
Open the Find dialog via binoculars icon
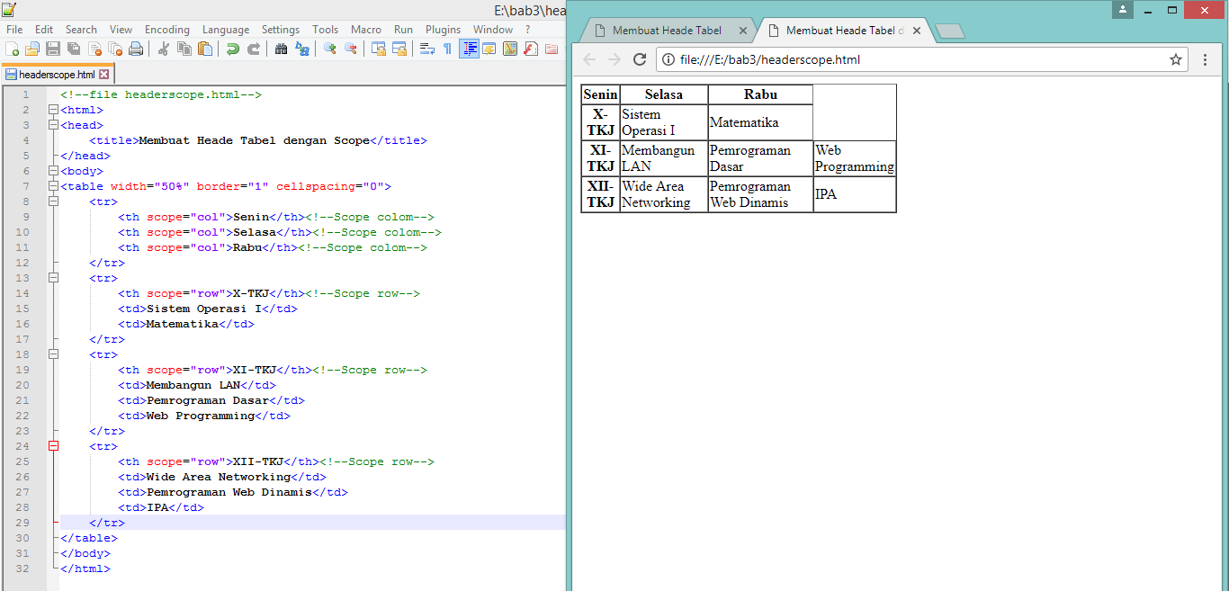click(x=282, y=49)
